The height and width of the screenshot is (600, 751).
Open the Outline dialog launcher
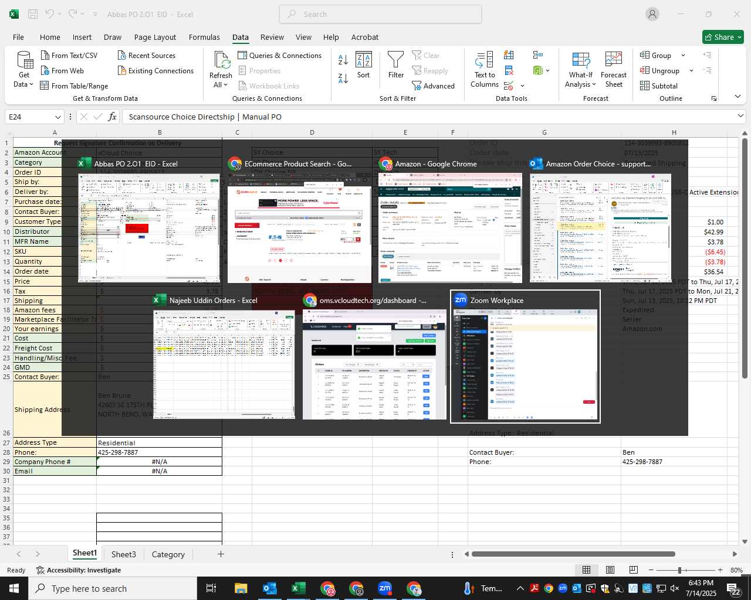(x=714, y=98)
